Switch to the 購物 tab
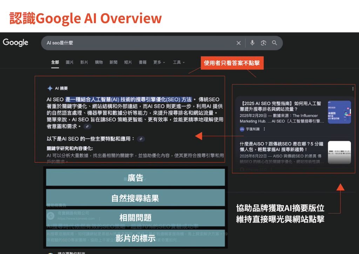The width and height of the screenshot is (359, 254). pos(99,62)
